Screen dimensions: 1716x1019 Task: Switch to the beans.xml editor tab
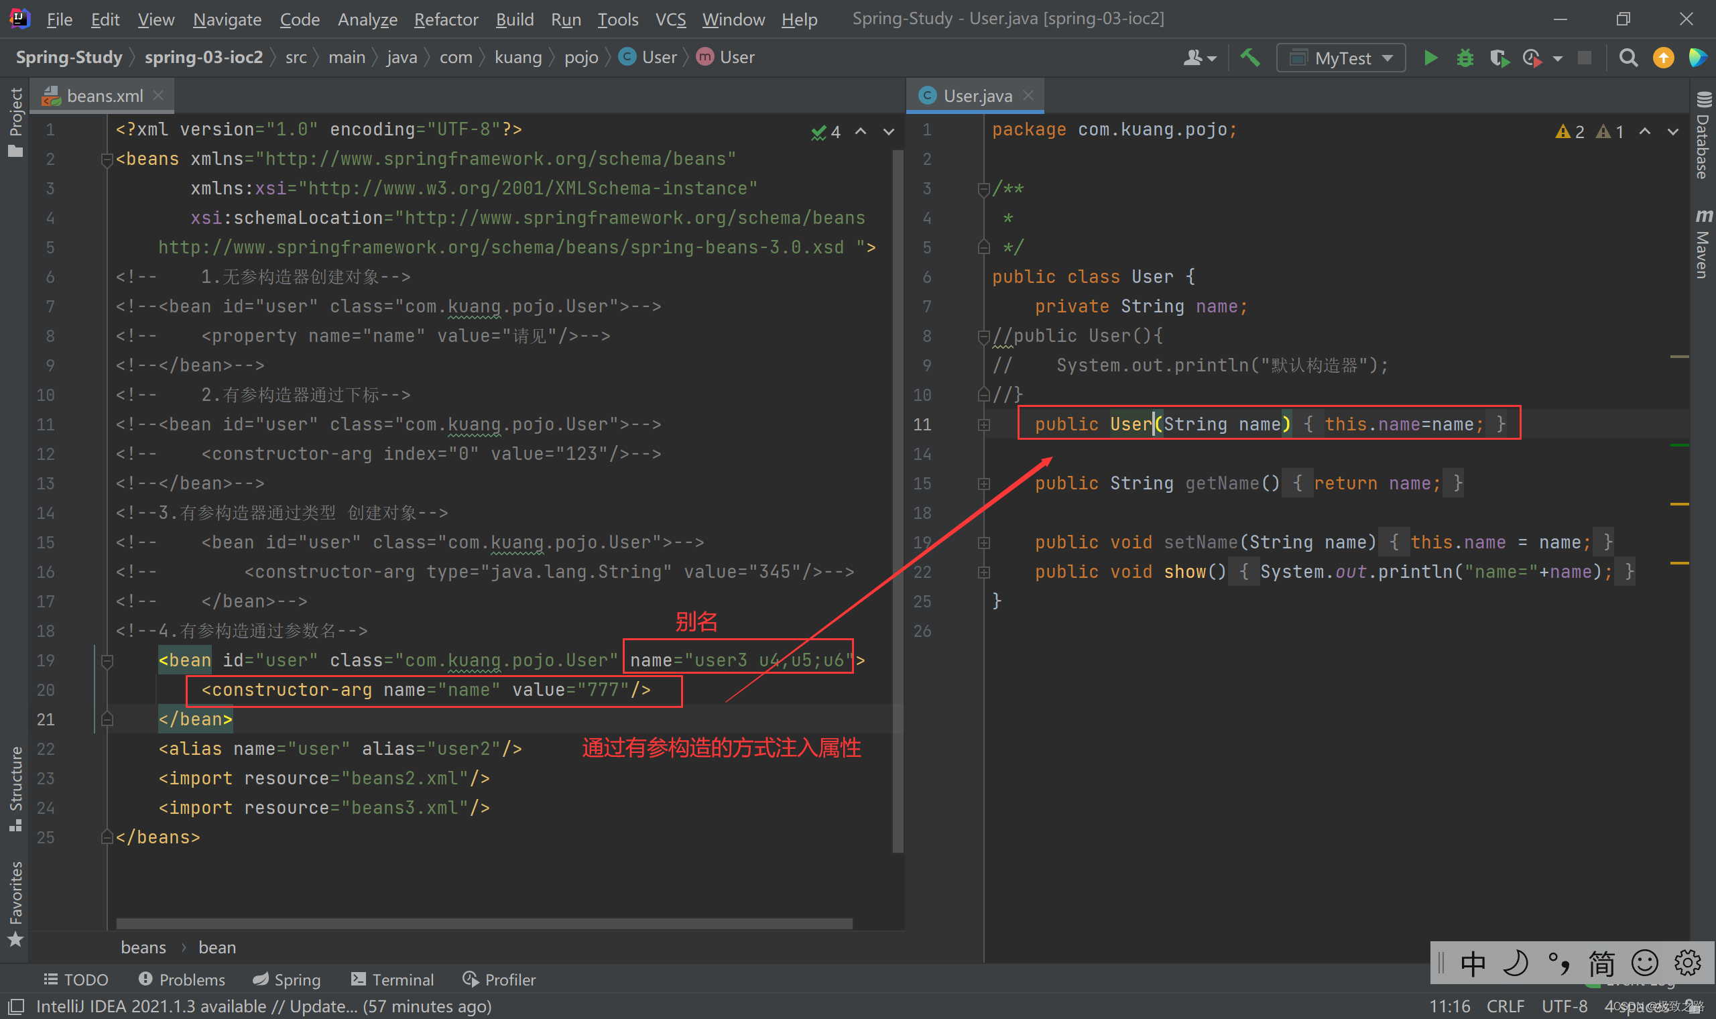[x=104, y=95]
